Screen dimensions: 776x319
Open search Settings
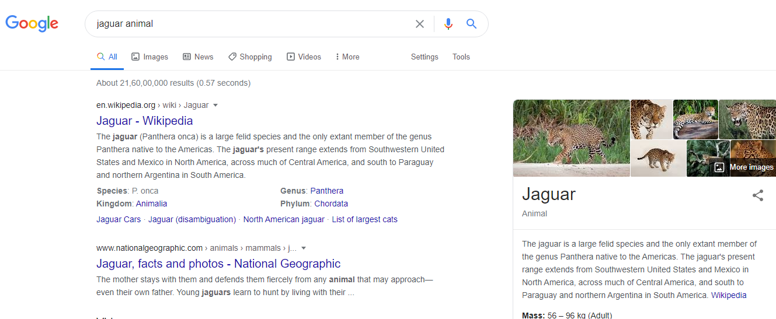point(424,57)
